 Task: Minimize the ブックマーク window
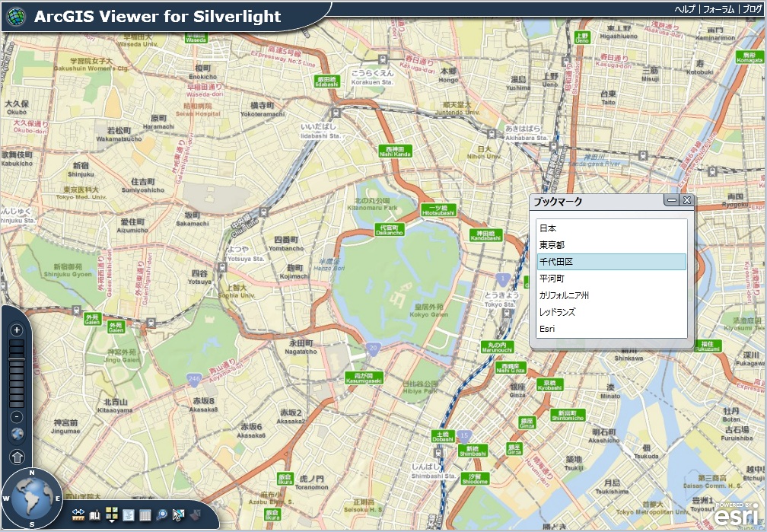(672, 200)
